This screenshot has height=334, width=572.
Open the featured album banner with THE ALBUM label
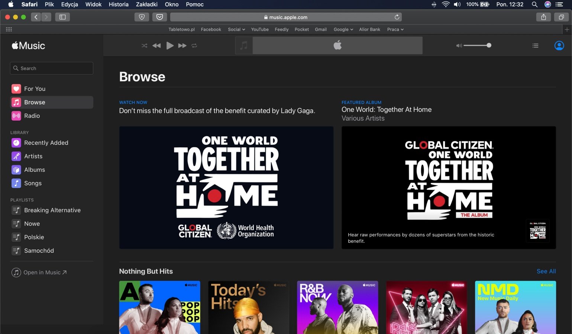coord(449,187)
